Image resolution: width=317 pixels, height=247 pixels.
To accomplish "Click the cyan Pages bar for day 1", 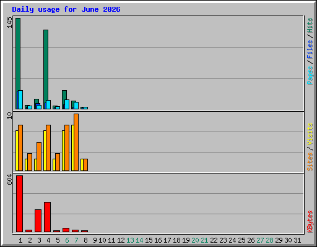I will tap(20, 99).
